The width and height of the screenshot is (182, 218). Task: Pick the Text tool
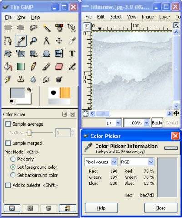pos(72,54)
